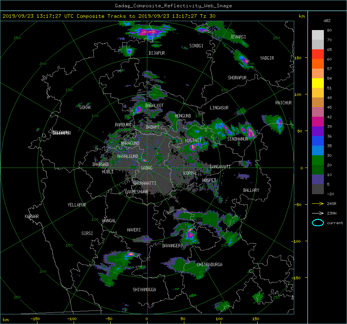Click the yellow 24SR arrow legend icon

(318, 203)
